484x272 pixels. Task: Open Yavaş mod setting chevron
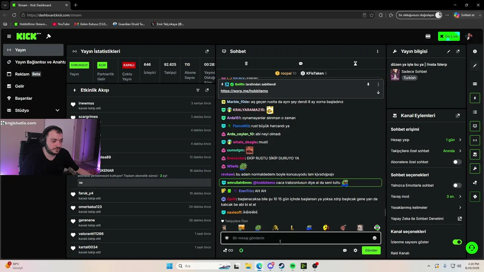click(x=460, y=196)
